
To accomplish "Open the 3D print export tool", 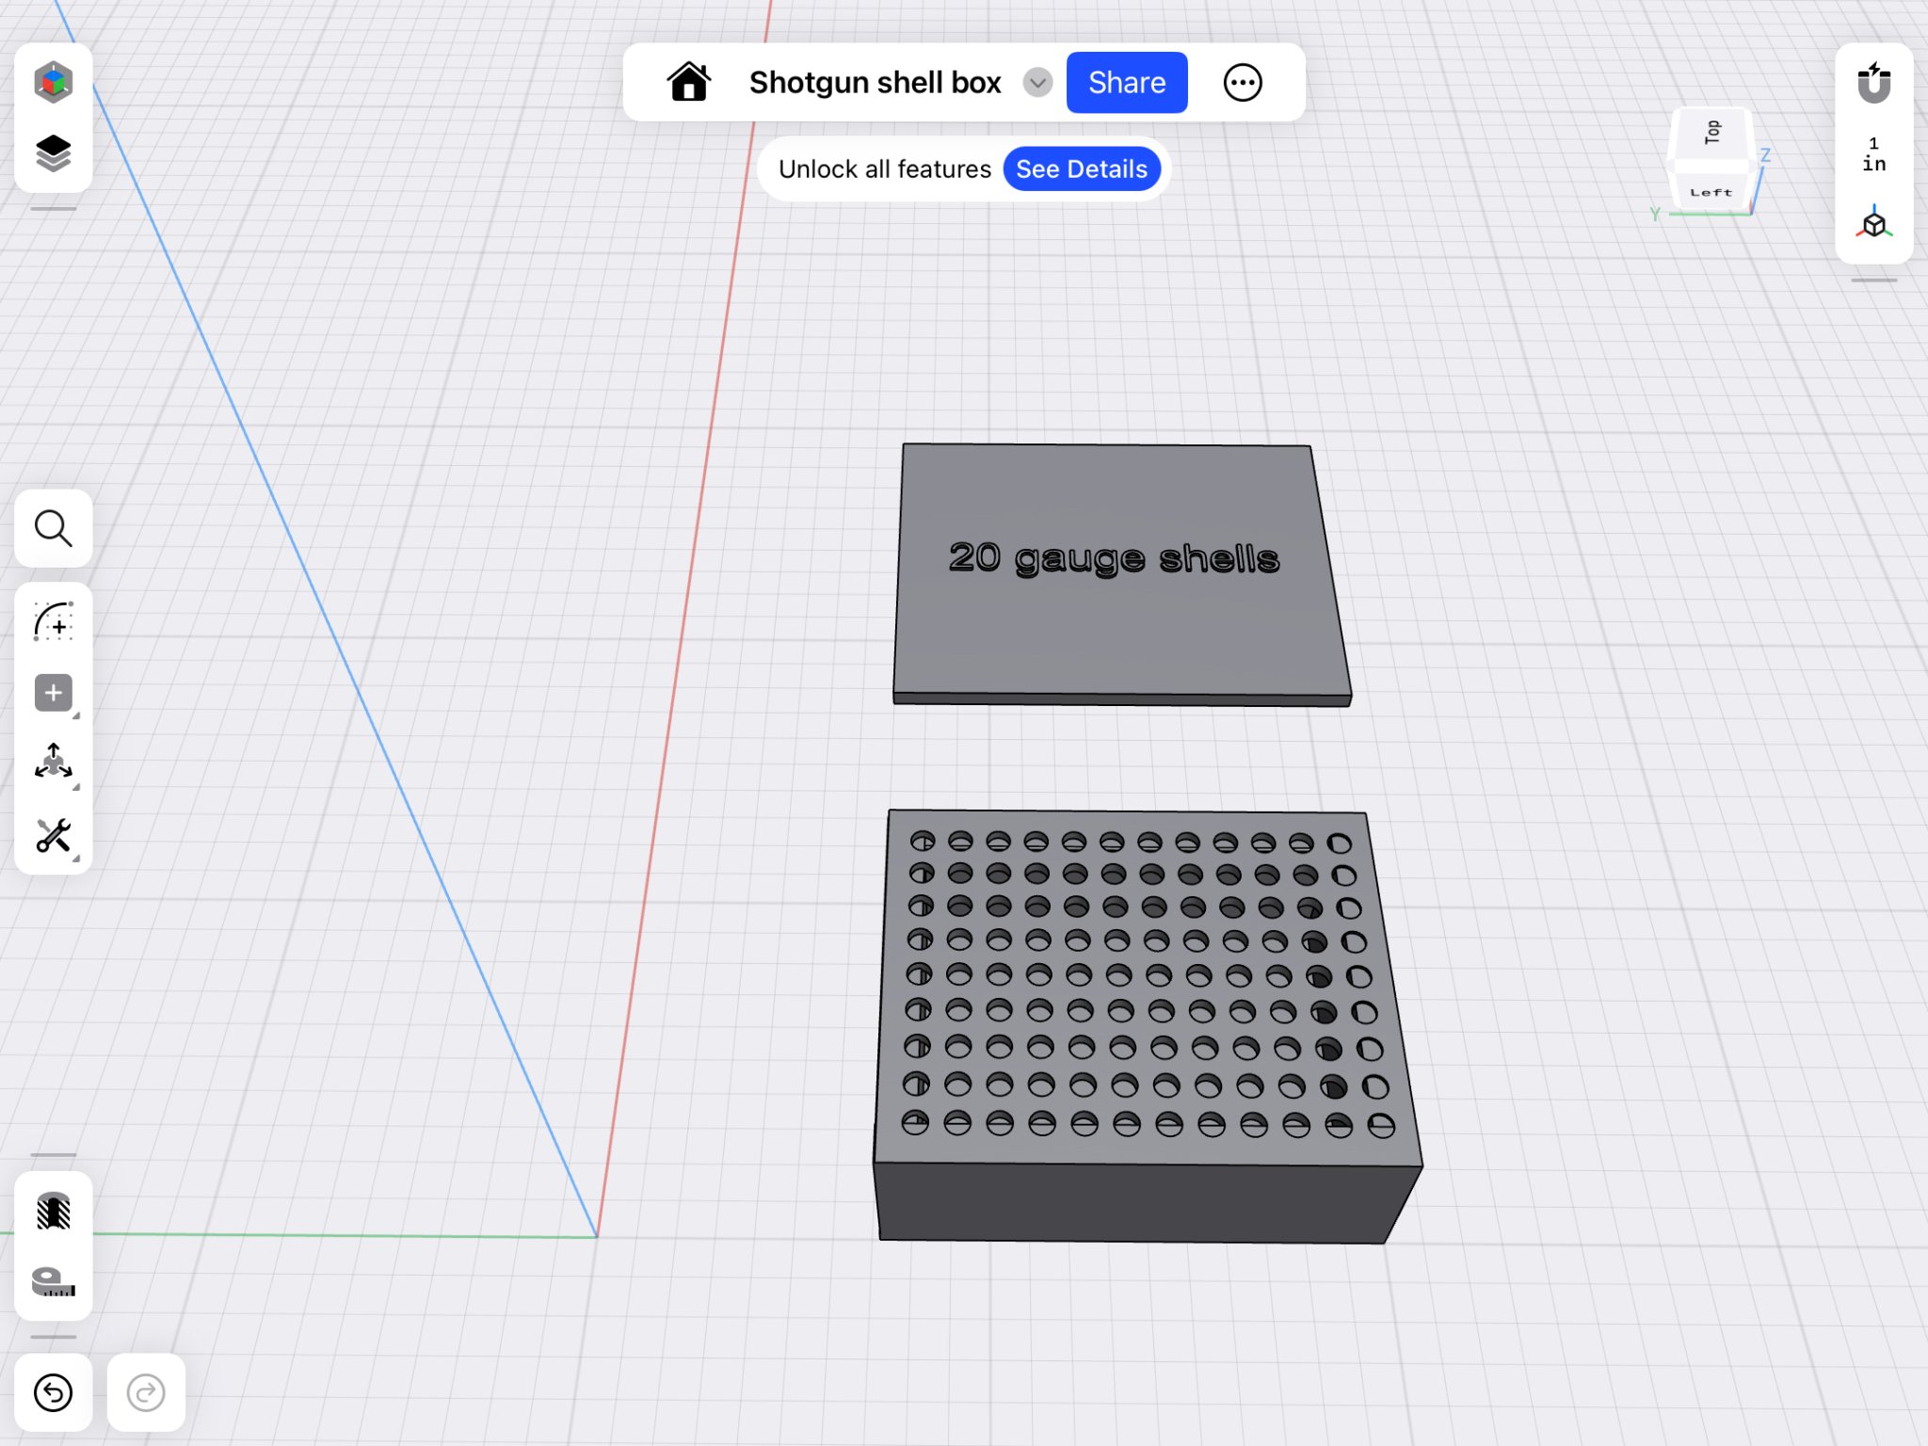I will click(53, 1211).
